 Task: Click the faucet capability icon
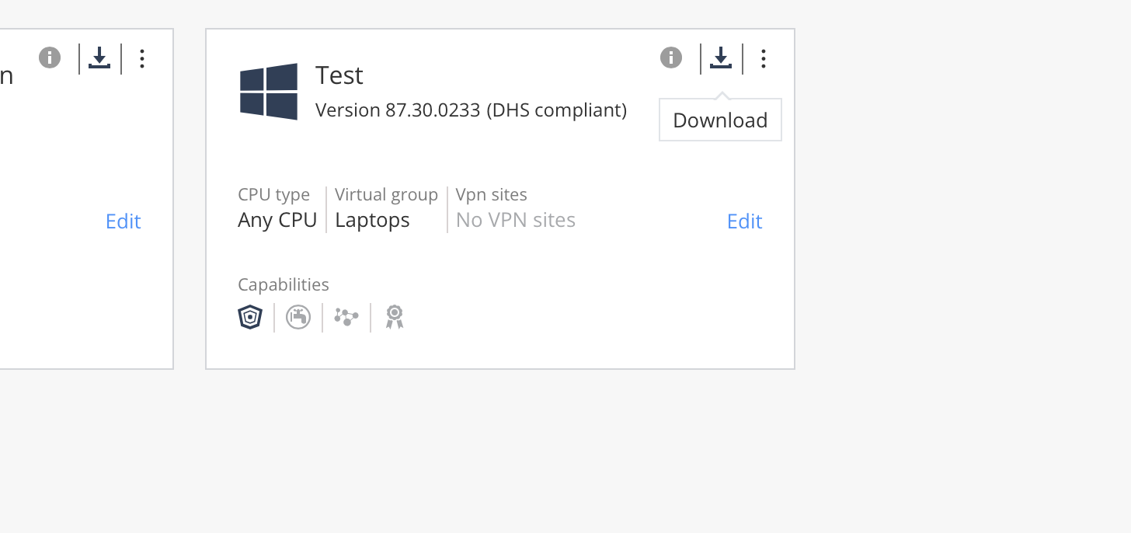(298, 317)
